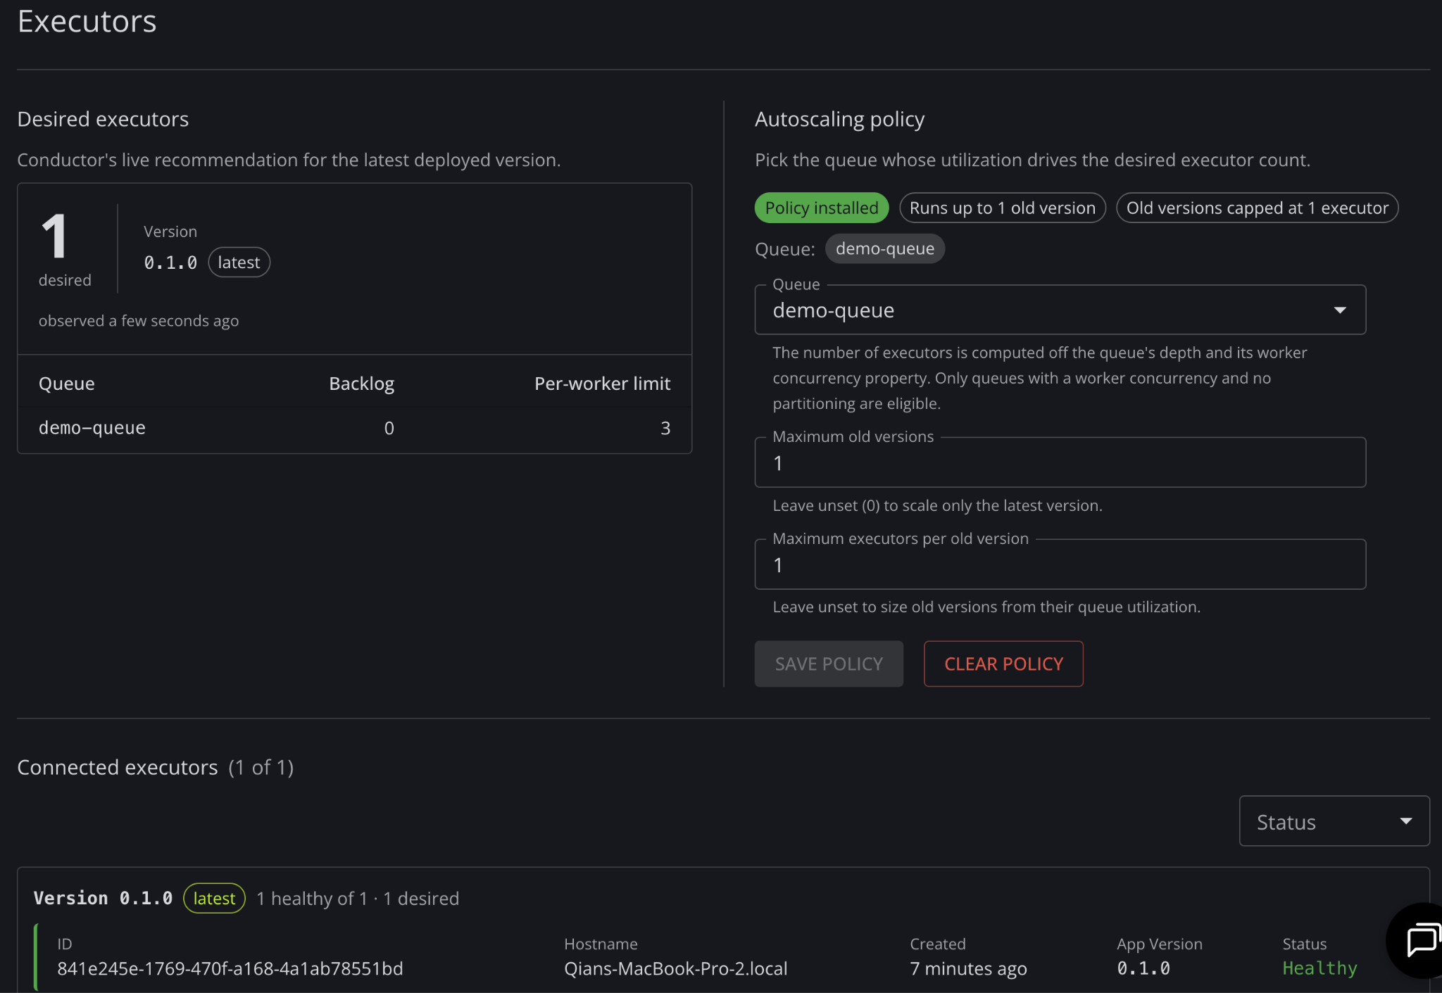Viewport: 1442px width, 993px height.
Task: Click the Version 0.1.0 group heading
Action: [104, 898]
